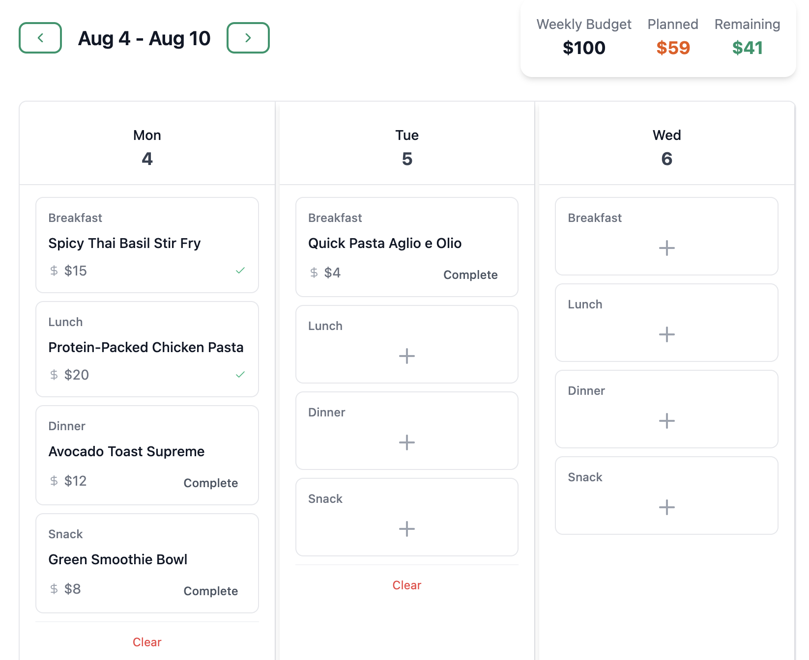
Task: Click the Weekly Budget $100 amount
Action: [x=583, y=48]
